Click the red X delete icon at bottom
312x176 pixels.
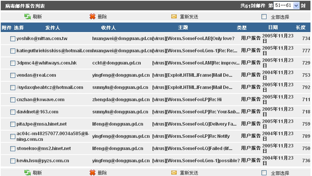(92, 173)
